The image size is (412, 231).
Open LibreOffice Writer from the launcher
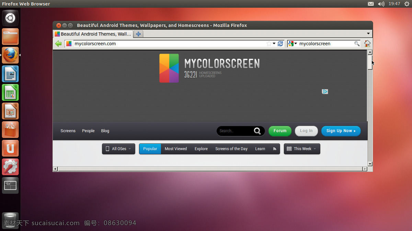[10, 74]
